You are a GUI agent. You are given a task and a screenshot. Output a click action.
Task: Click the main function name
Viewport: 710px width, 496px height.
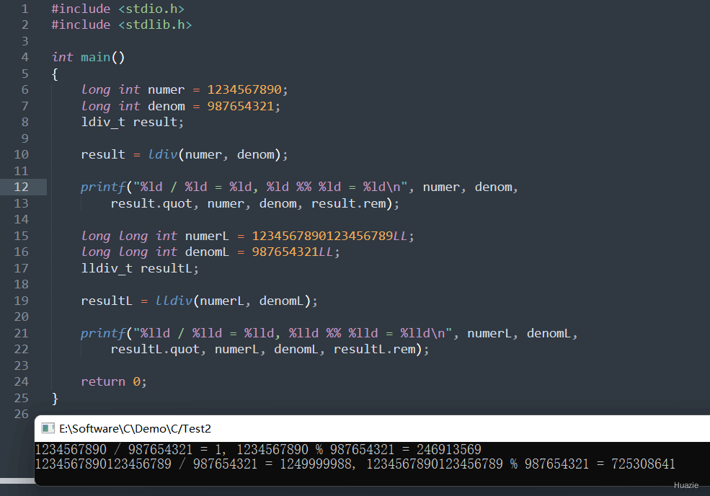point(96,58)
